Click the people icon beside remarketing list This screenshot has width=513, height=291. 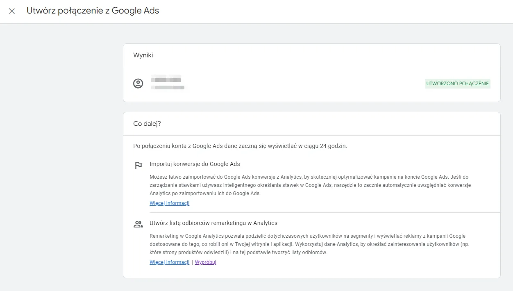pos(138,224)
